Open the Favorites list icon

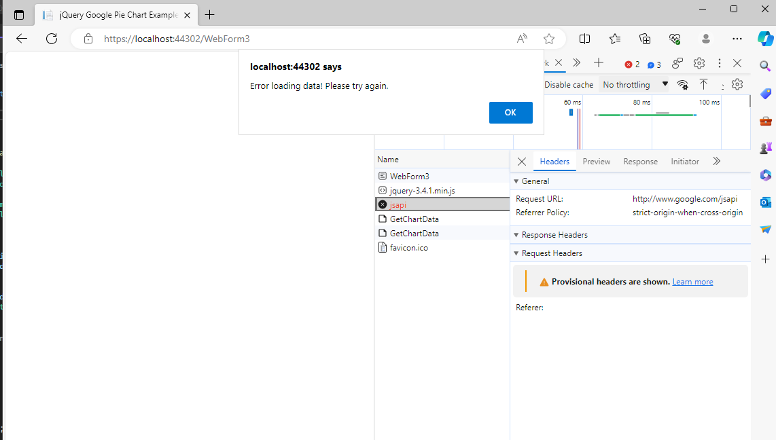click(x=615, y=39)
